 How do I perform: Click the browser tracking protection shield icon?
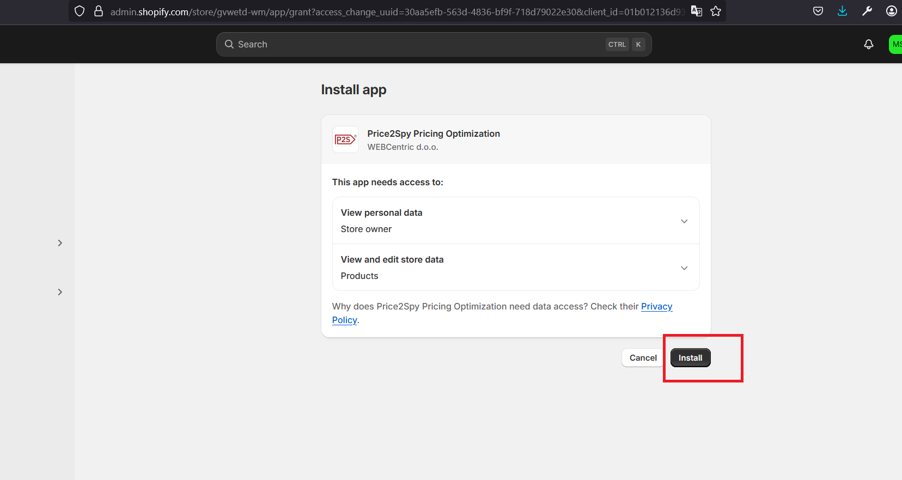coord(80,11)
